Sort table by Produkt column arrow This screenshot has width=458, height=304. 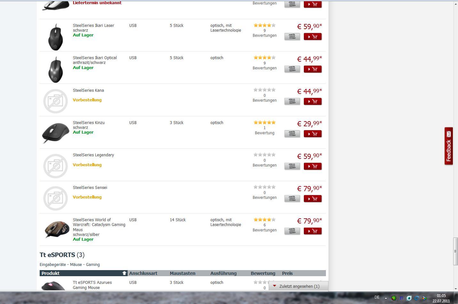click(x=124, y=273)
